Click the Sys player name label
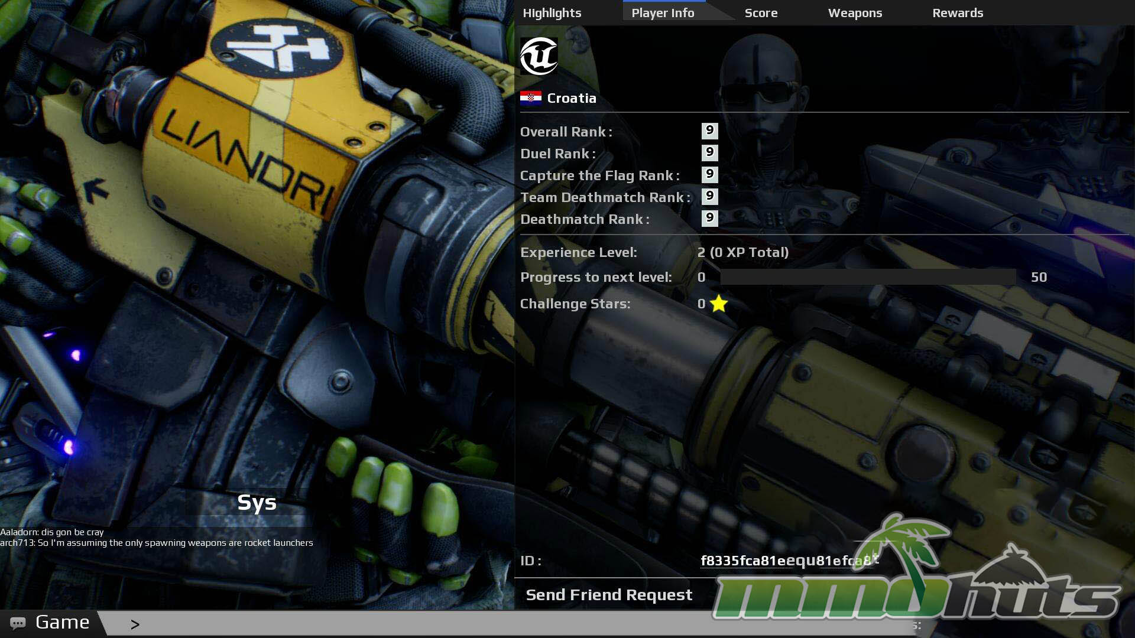1135x638 pixels. tap(257, 502)
